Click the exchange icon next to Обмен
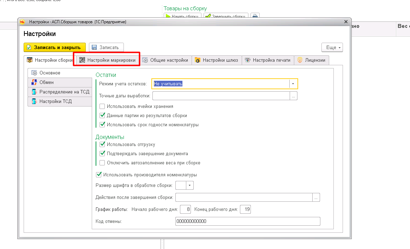Viewport: 410px width, 249px height. coord(34,82)
